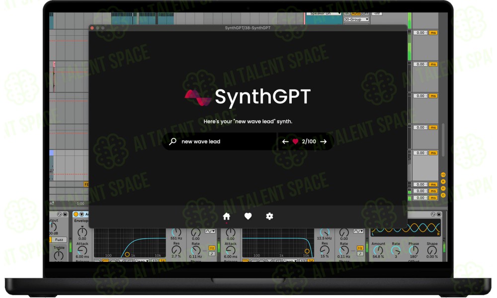The height and width of the screenshot is (298, 497).
Task: Click the Fuzz button
Action: point(59,240)
